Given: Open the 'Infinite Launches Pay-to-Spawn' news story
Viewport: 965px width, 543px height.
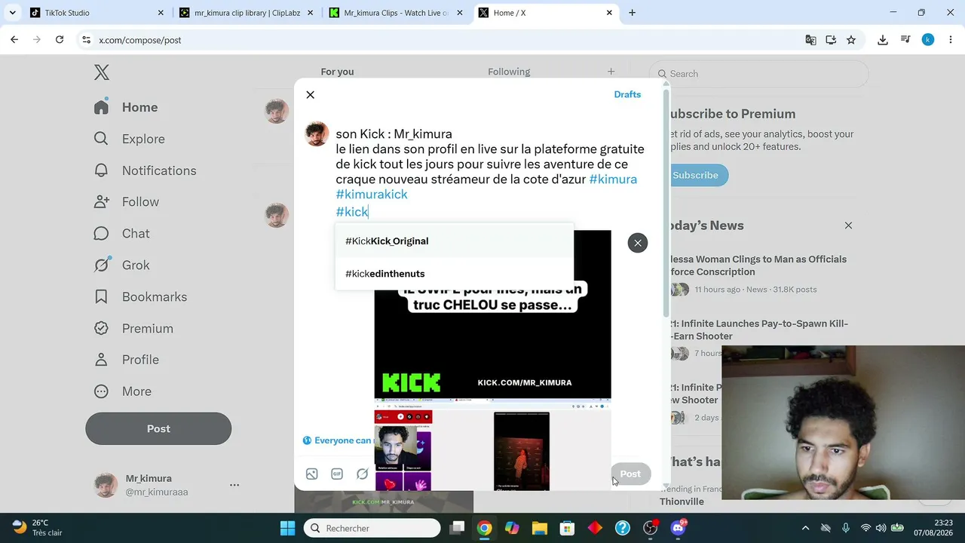Looking at the screenshot, I should (x=758, y=330).
